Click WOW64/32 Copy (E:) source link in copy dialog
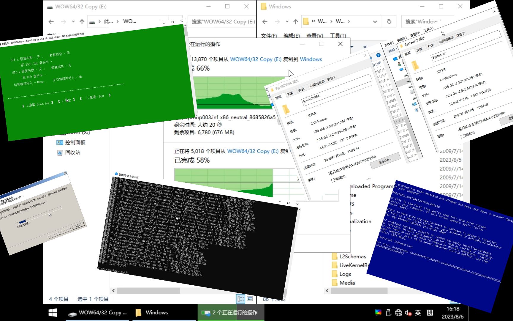This screenshot has height=321, width=513. tap(256, 59)
